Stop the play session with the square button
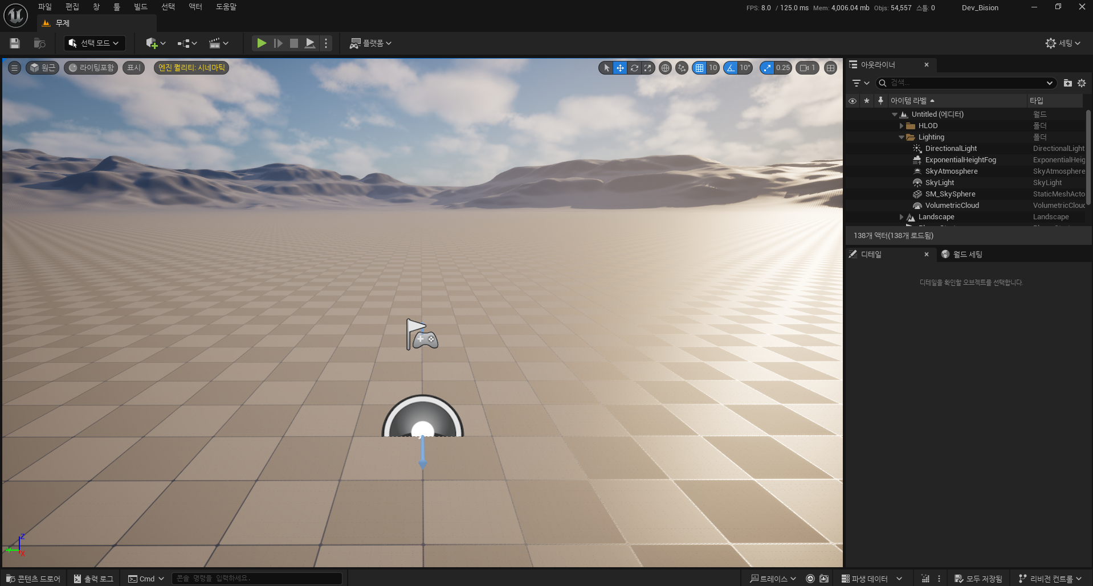This screenshot has height=586, width=1093. click(294, 43)
